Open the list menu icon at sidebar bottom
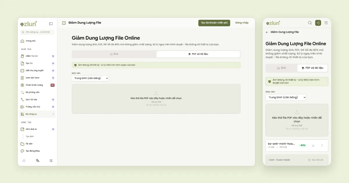This screenshot has width=349, height=183. pyautogui.click(x=51, y=160)
